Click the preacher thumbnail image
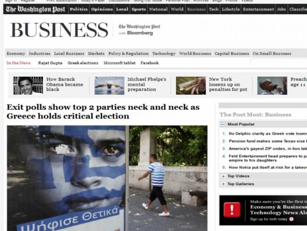 [272, 86]
